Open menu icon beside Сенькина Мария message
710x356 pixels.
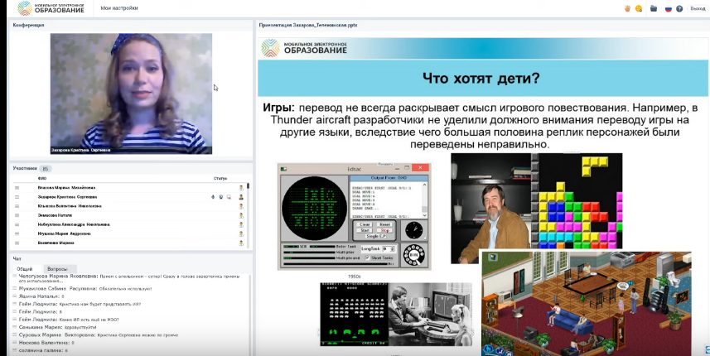click(15, 327)
